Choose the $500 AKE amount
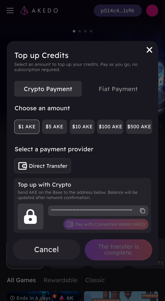 point(139,127)
